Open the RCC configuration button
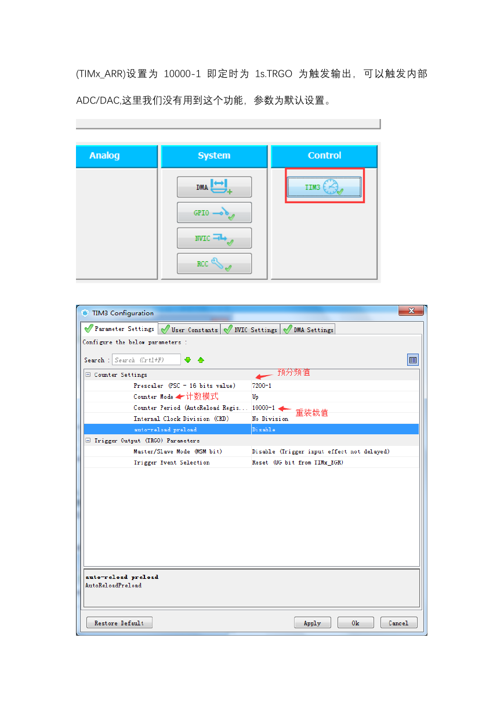The width and height of the screenshot is (504, 713). tap(214, 264)
